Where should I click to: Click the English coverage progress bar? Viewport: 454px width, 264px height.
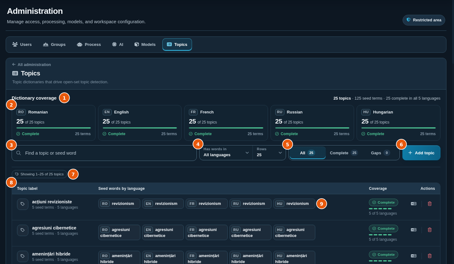[x=140, y=128]
